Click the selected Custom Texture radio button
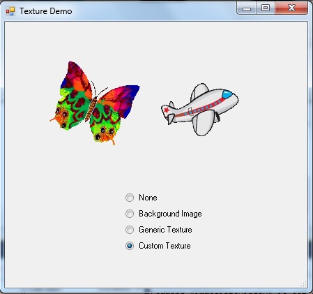313x294 pixels. pyautogui.click(x=130, y=246)
